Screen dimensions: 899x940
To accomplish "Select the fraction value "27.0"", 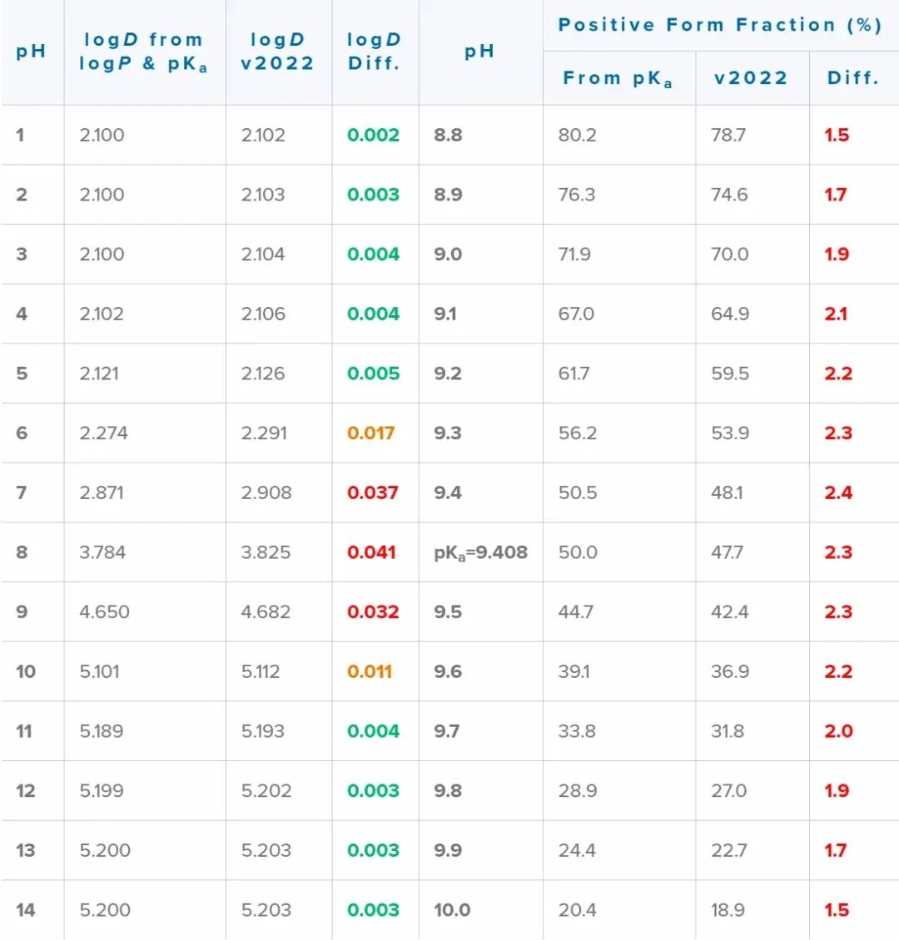I will pos(729,791).
